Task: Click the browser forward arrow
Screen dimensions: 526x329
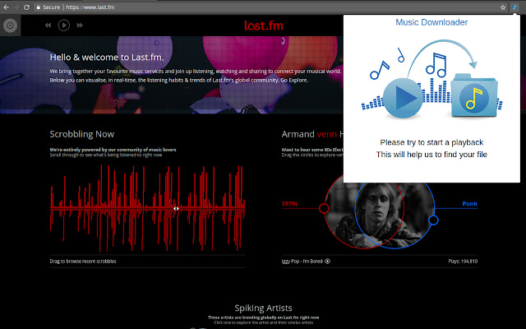Action: click(16, 7)
